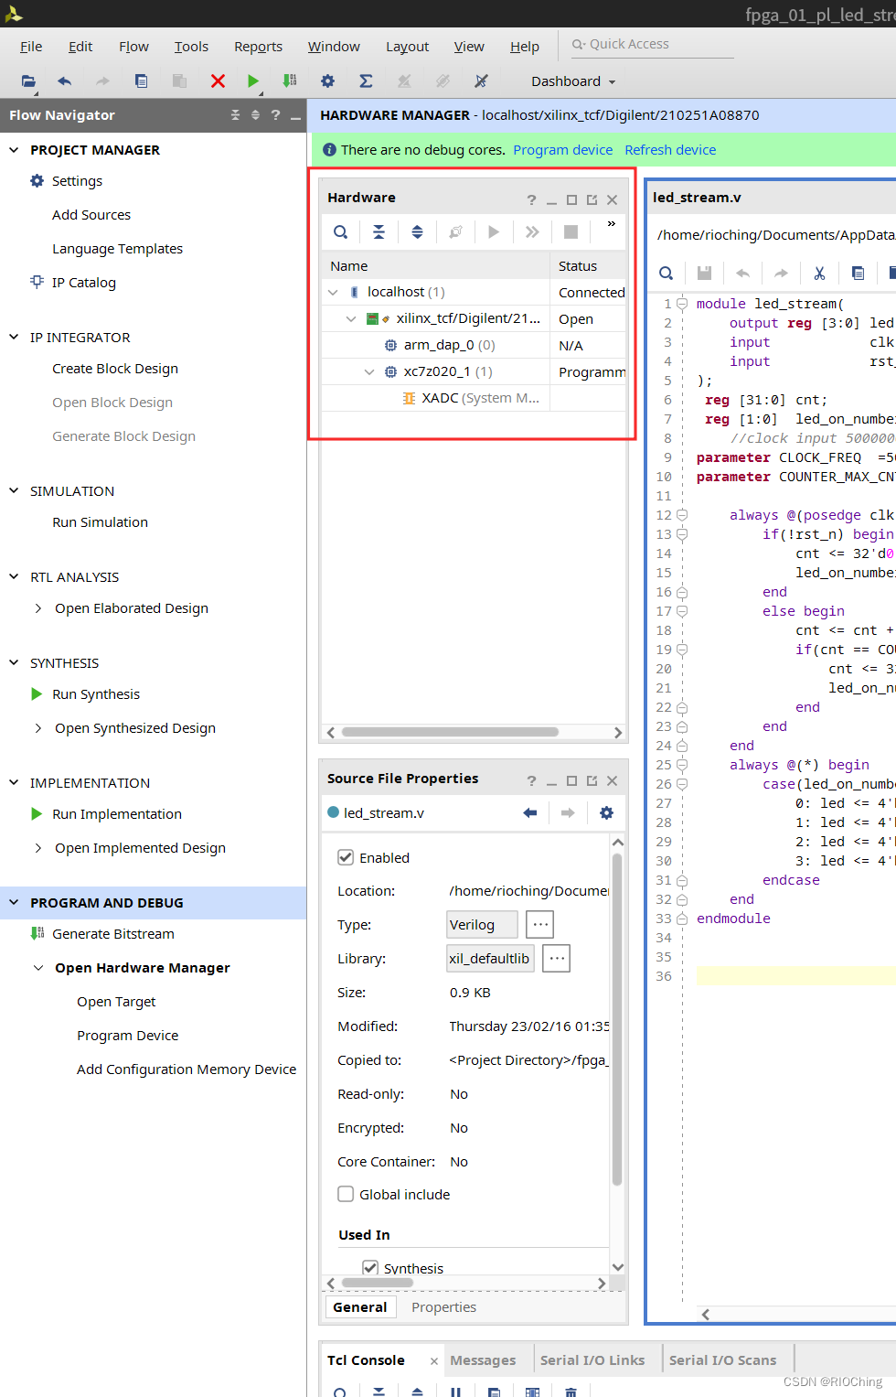Go back in Source File Properties
This screenshot has width=896, height=1397.
pyautogui.click(x=529, y=812)
